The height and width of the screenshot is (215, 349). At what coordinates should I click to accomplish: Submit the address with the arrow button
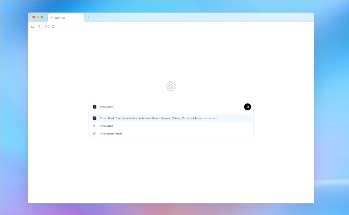tap(247, 106)
